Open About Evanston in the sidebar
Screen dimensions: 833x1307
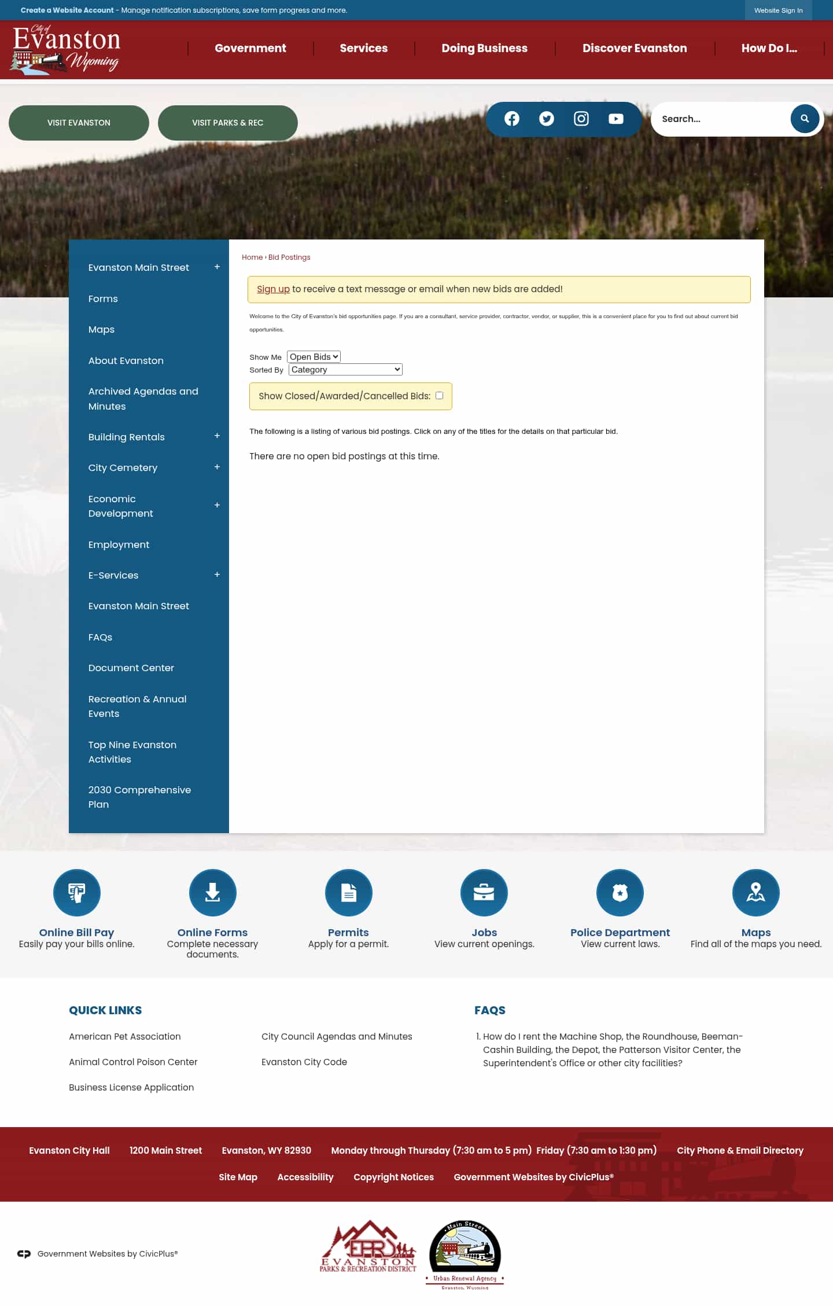click(126, 360)
